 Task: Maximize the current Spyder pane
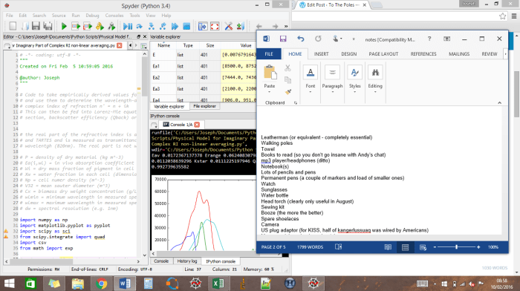coord(203,26)
